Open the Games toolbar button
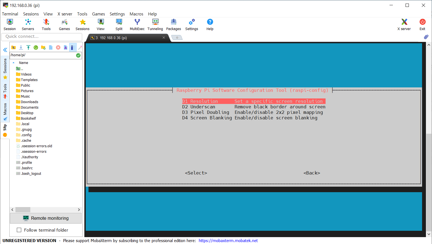This screenshot has width=432, height=244. tap(64, 25)
